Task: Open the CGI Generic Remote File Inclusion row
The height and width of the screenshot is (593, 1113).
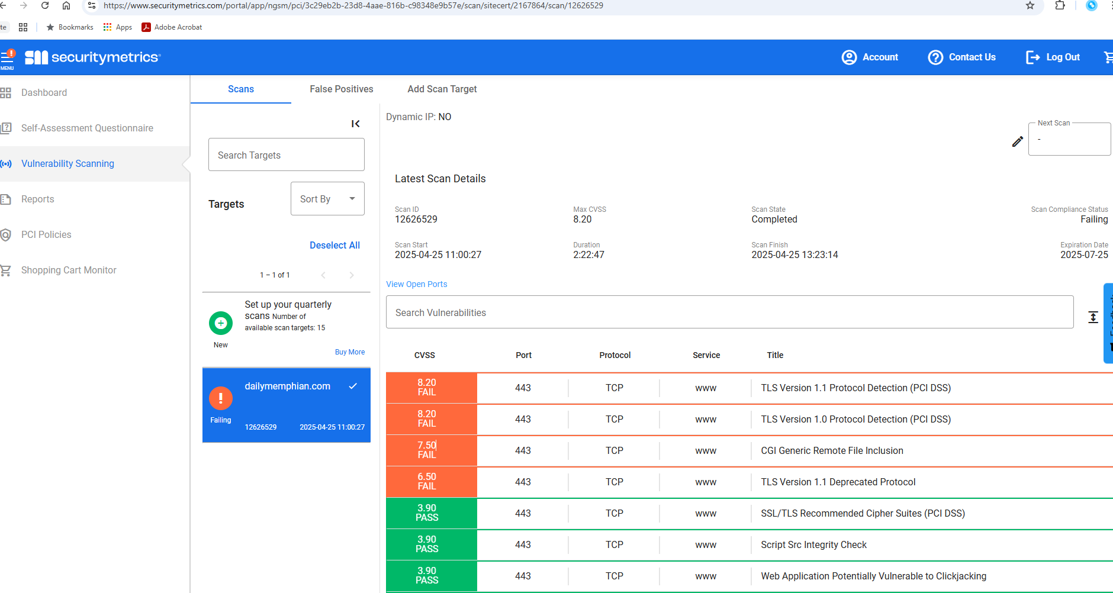Action: pos(749,451)
